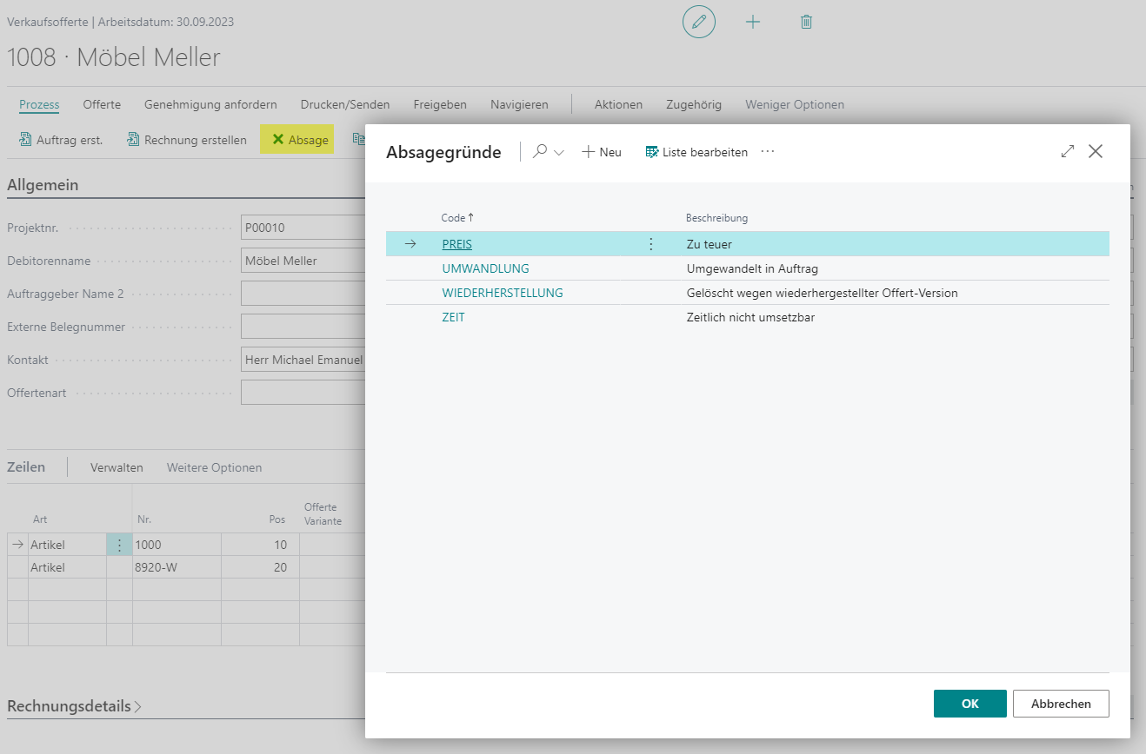The image size is (1146, 754).
Task: Close the Absagegründe dialog
Action: 1096,151
